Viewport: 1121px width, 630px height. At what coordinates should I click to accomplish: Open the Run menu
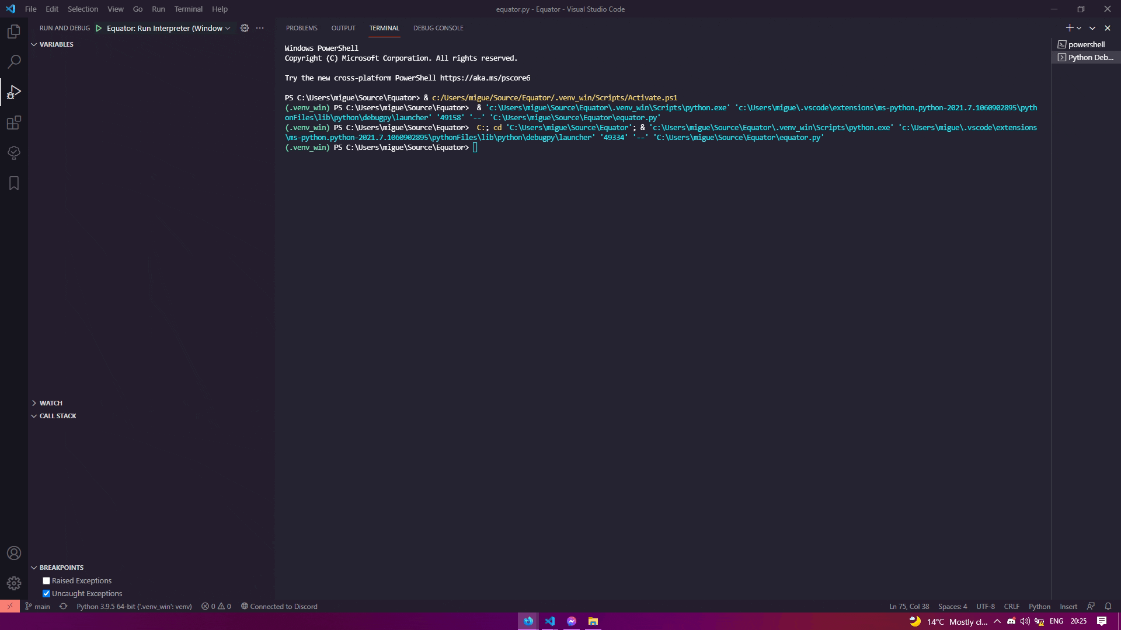click(x=158, y=9)
